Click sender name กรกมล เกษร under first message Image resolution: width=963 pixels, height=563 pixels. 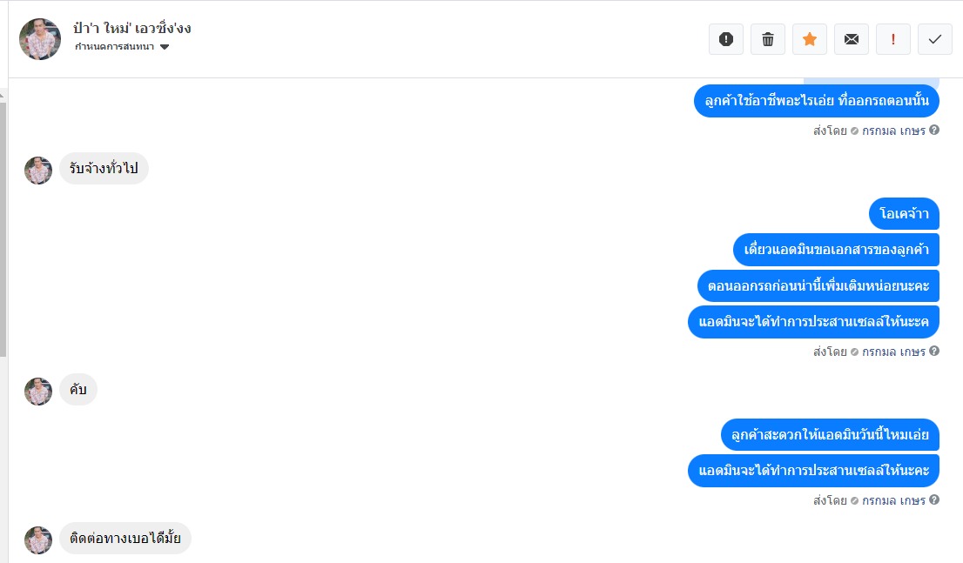(893, 131)
